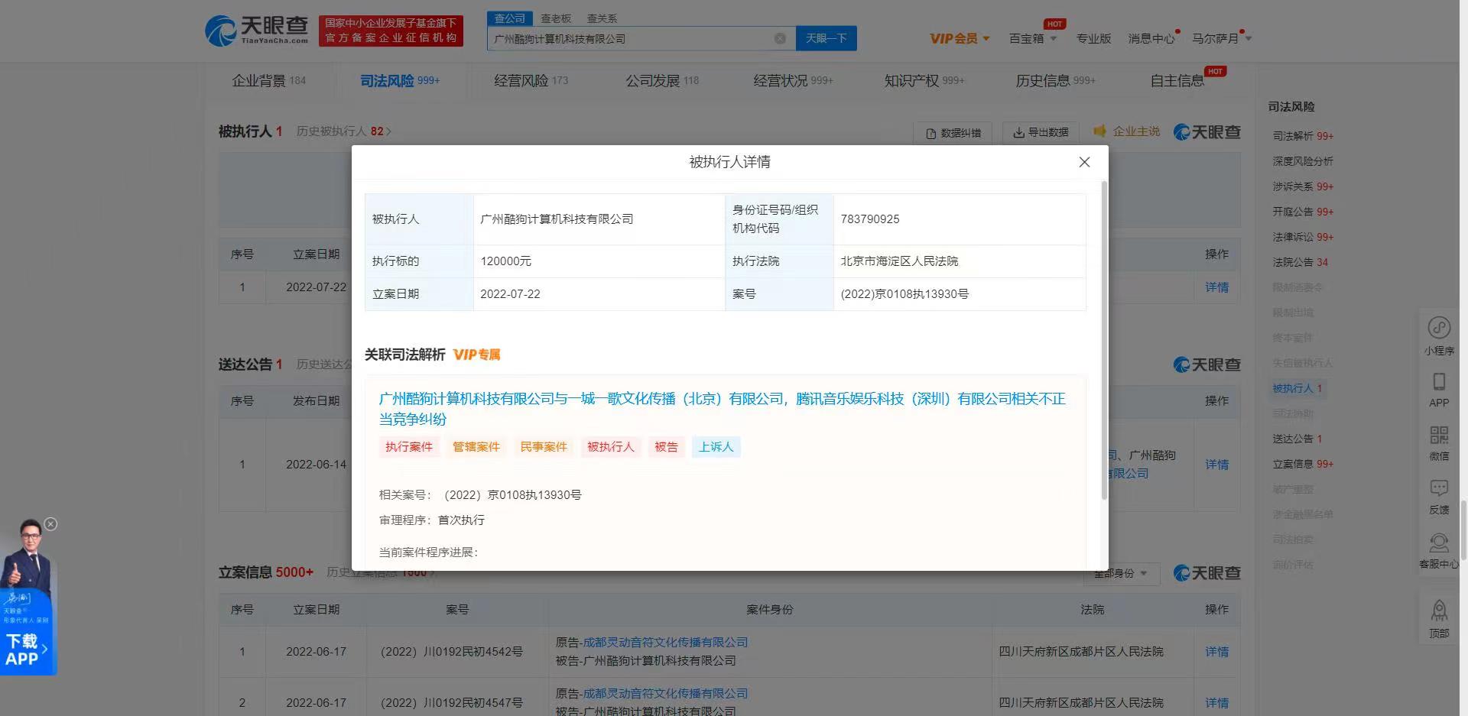
Task: Switch to the 查公司 search tab
Action: point(509,18)
